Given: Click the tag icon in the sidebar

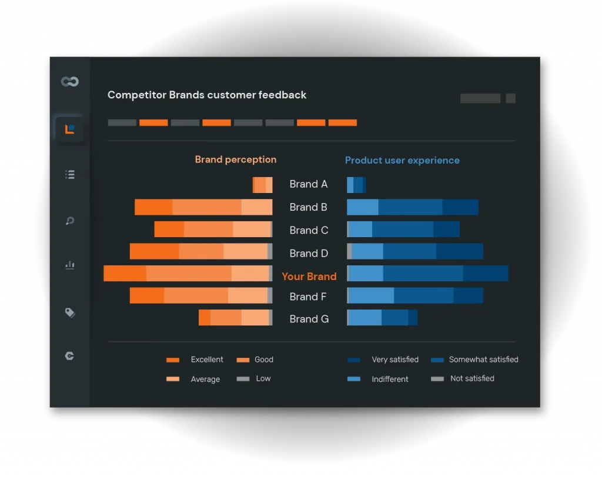Looking at the screenshot, I should pos(69,312).
